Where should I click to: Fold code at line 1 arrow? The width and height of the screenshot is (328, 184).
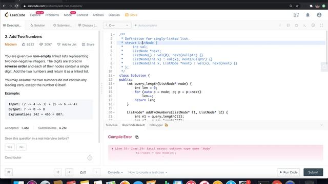114,35
